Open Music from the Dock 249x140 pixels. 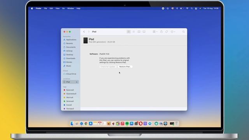click(123, 124)
